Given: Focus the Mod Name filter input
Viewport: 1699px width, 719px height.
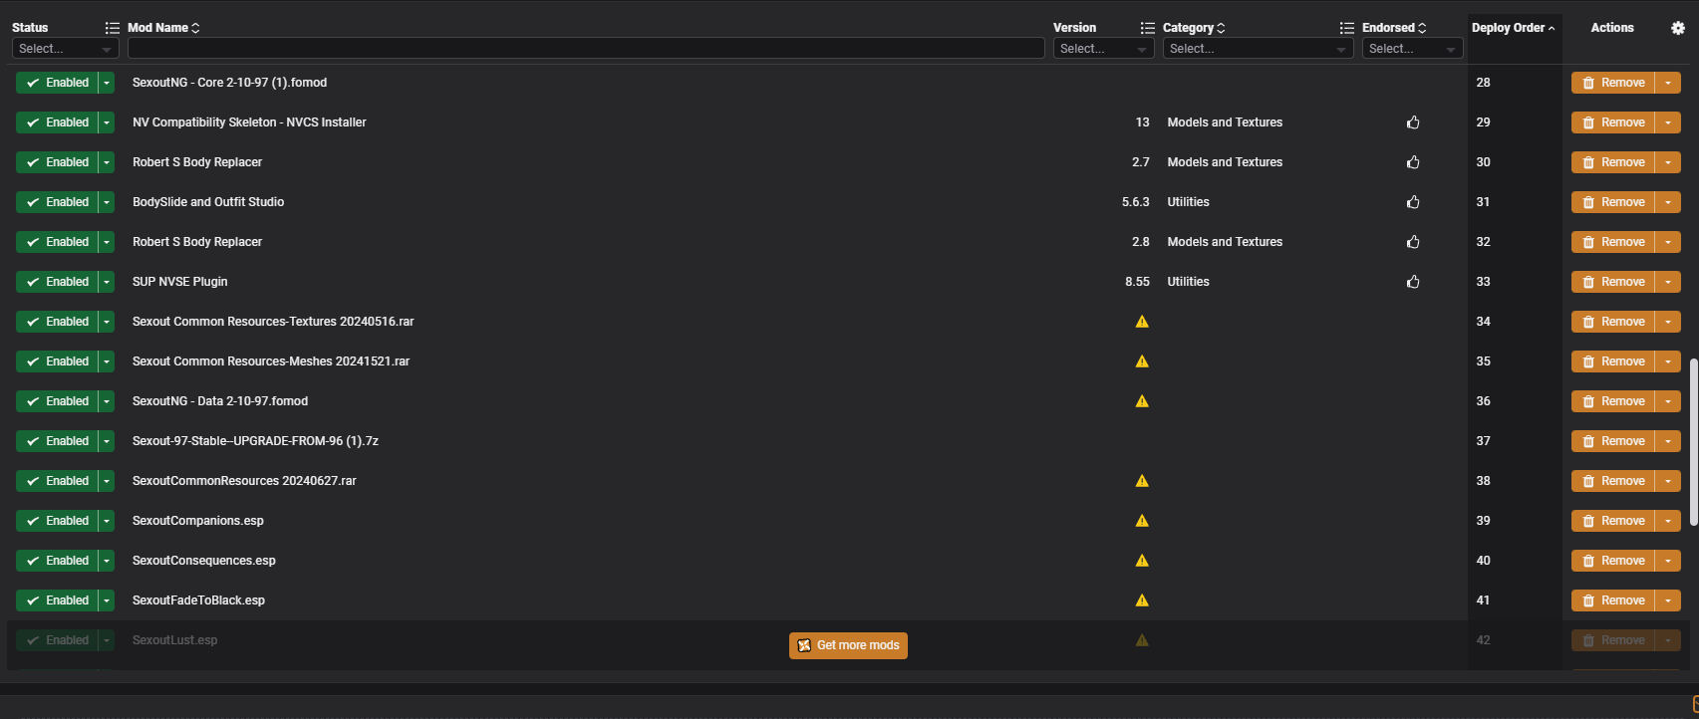Looking at the screenshot, I should point(586,49).
